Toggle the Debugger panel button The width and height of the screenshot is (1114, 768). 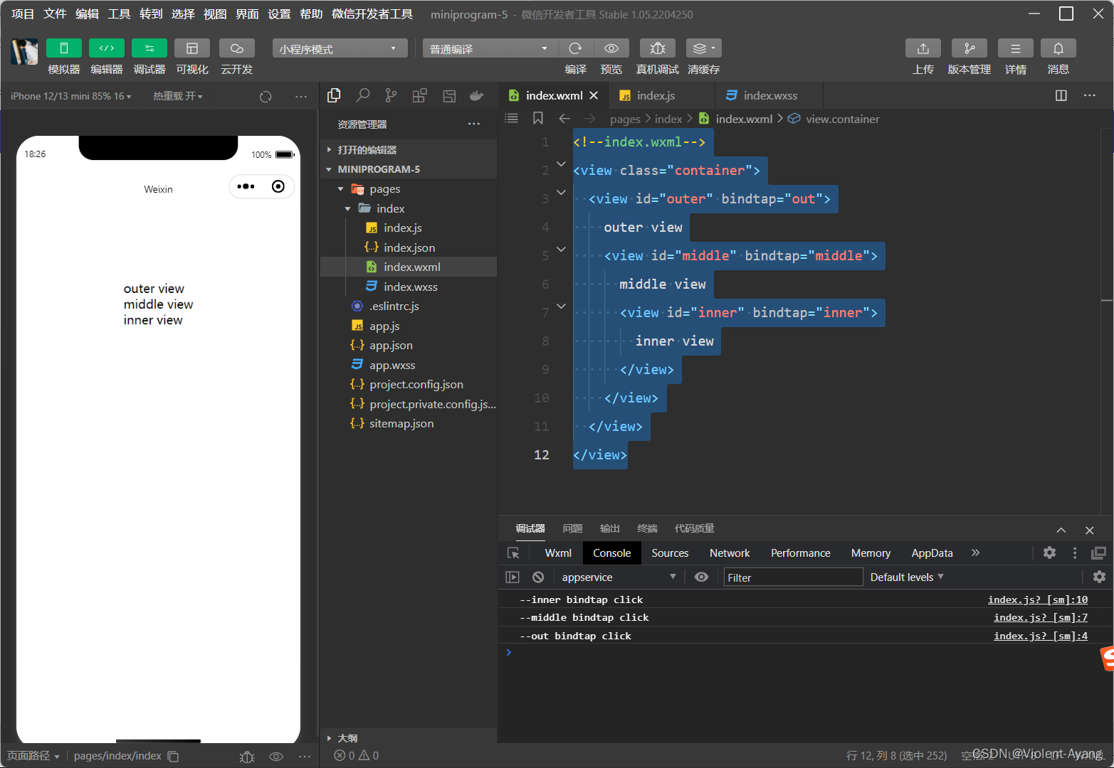coord(149,48)
